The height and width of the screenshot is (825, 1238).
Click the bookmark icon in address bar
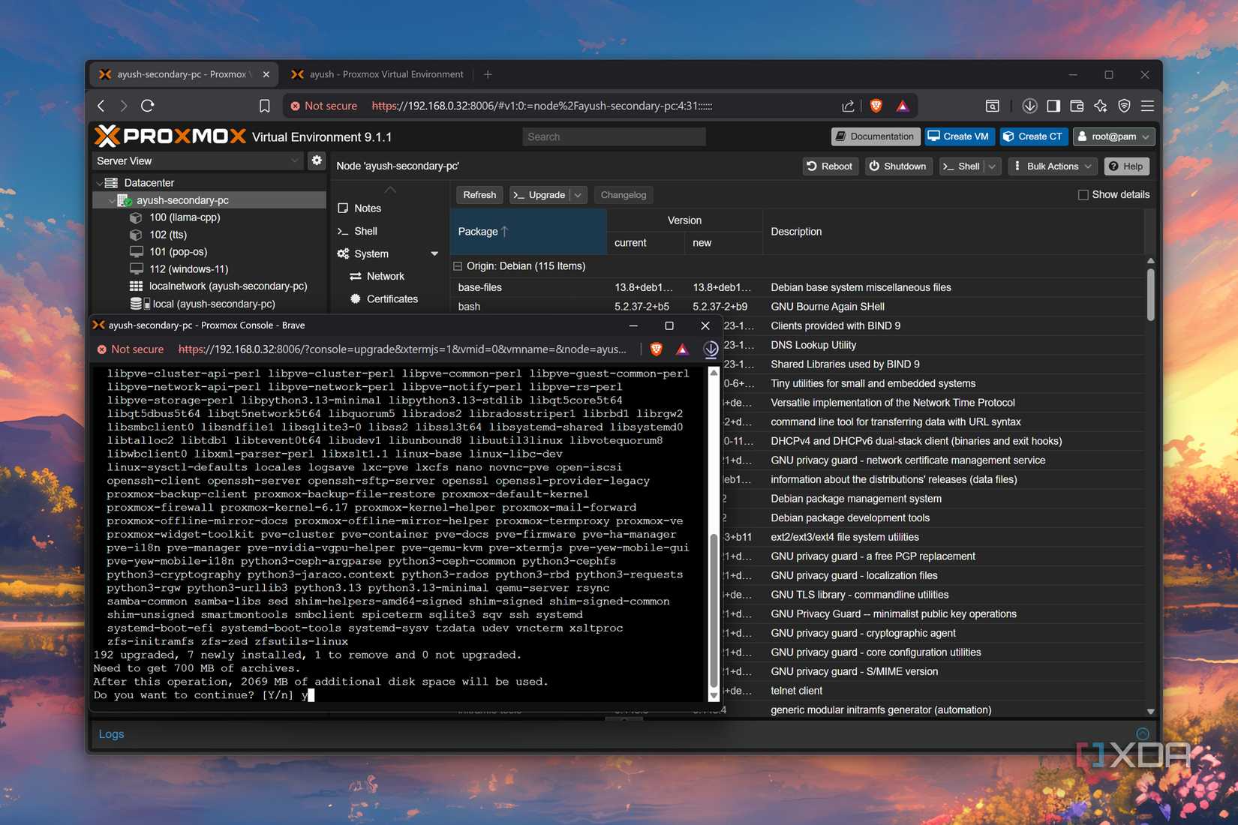click(x=264, y=106)
